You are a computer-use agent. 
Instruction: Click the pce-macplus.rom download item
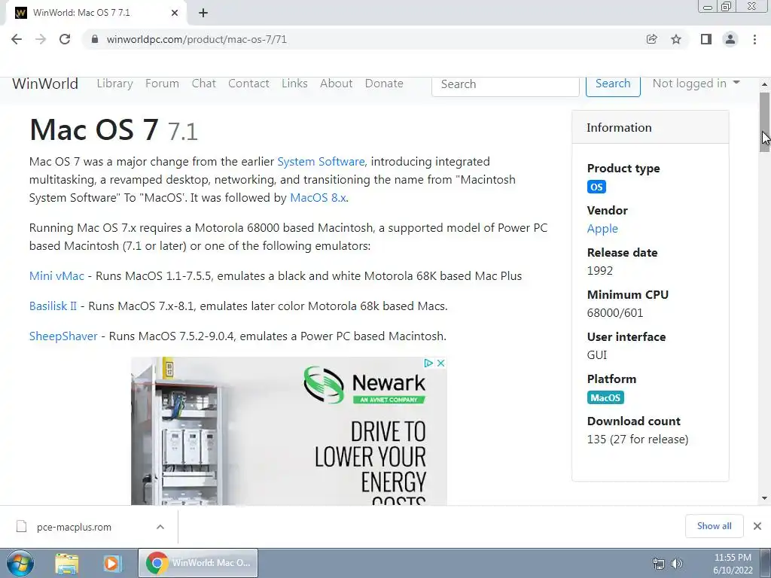(x=90, y=527)
